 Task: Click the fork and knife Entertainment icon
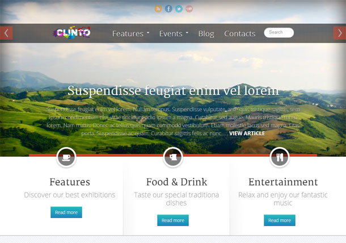point(280,157)
